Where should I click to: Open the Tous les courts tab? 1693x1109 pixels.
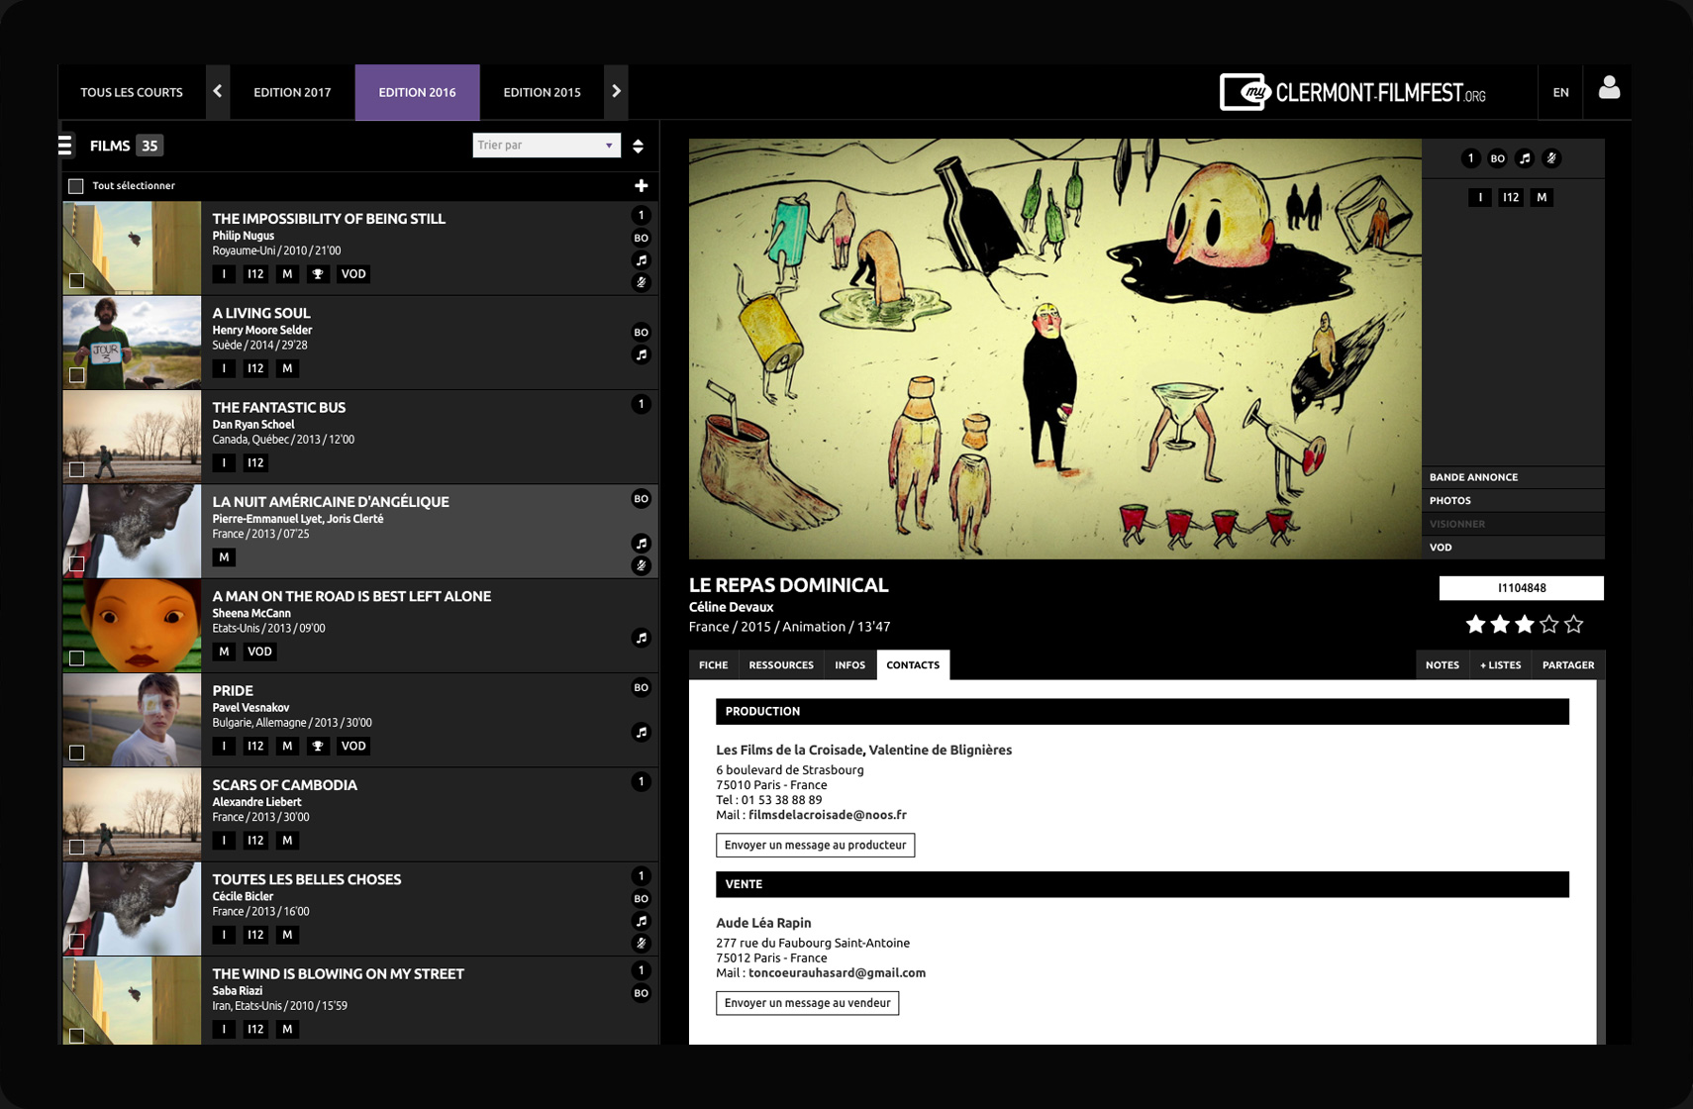132,92
